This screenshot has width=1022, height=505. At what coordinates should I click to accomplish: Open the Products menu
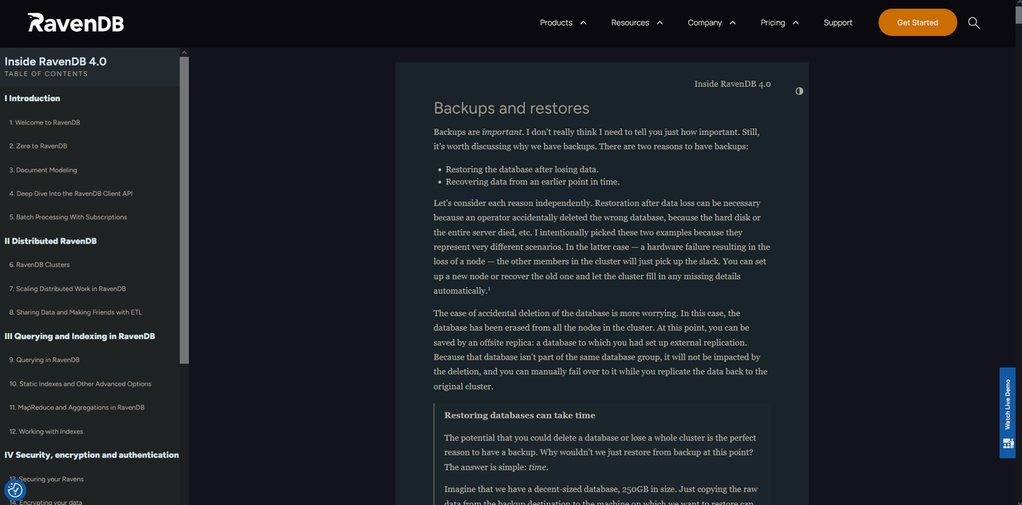(x=556, y=22)
